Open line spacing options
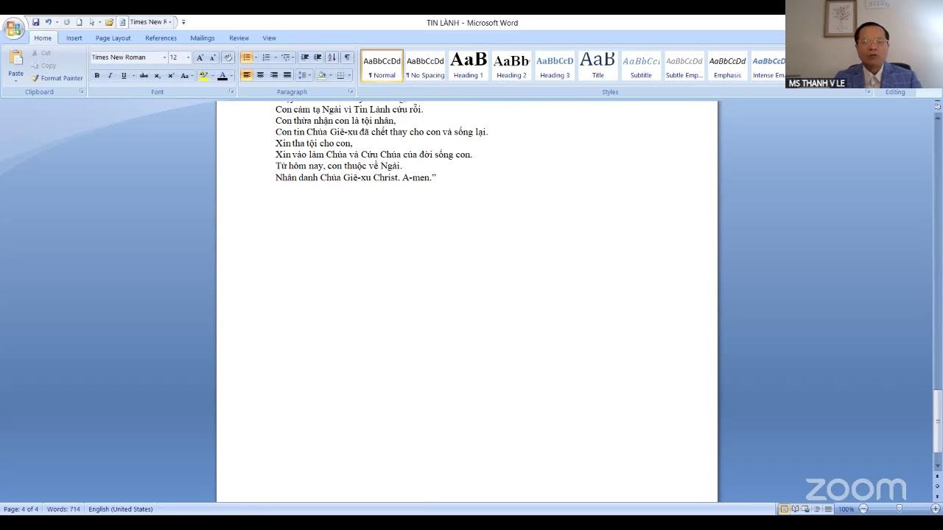943x530 pixels. tap(304, 75)
